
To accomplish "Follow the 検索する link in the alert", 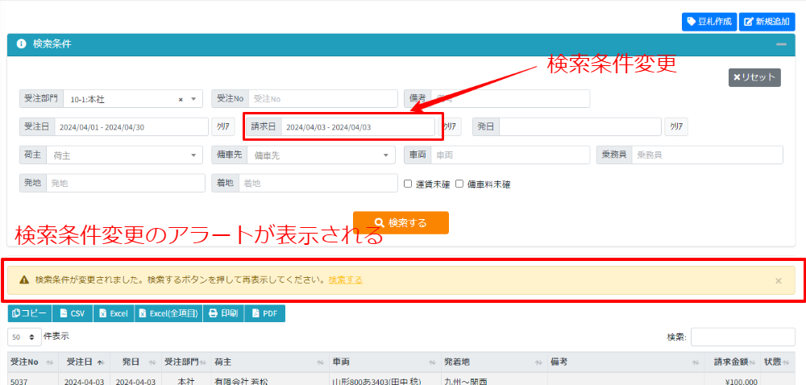I will [345, 280].
